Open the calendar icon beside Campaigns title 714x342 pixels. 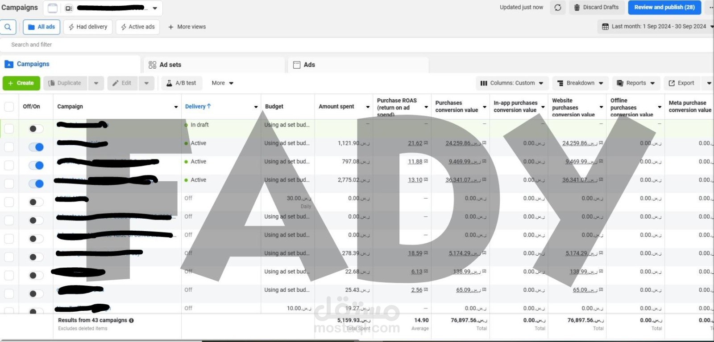[x=53, y=8]
